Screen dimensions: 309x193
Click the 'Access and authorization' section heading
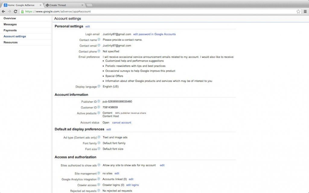point(75,157)
